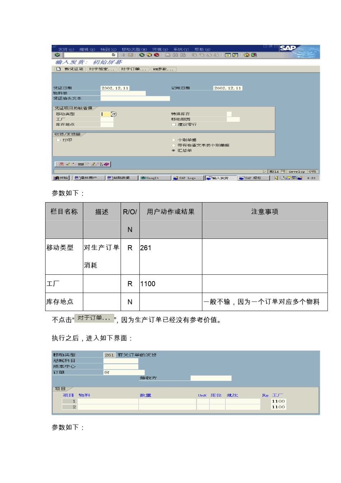Viewport: 341px width, 483px height.
Task: Click the 订单 required input field
Action: (124, 372)
